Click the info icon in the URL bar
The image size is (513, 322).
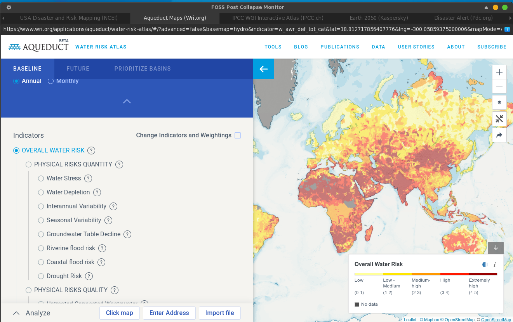pyautogui.click(x=507, y=29)
